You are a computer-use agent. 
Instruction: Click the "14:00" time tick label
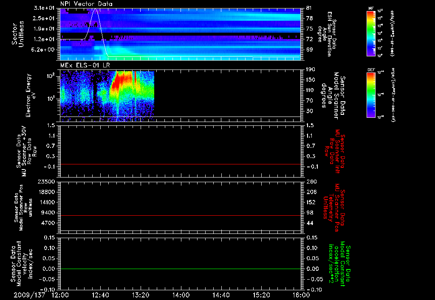coord(181,295)
